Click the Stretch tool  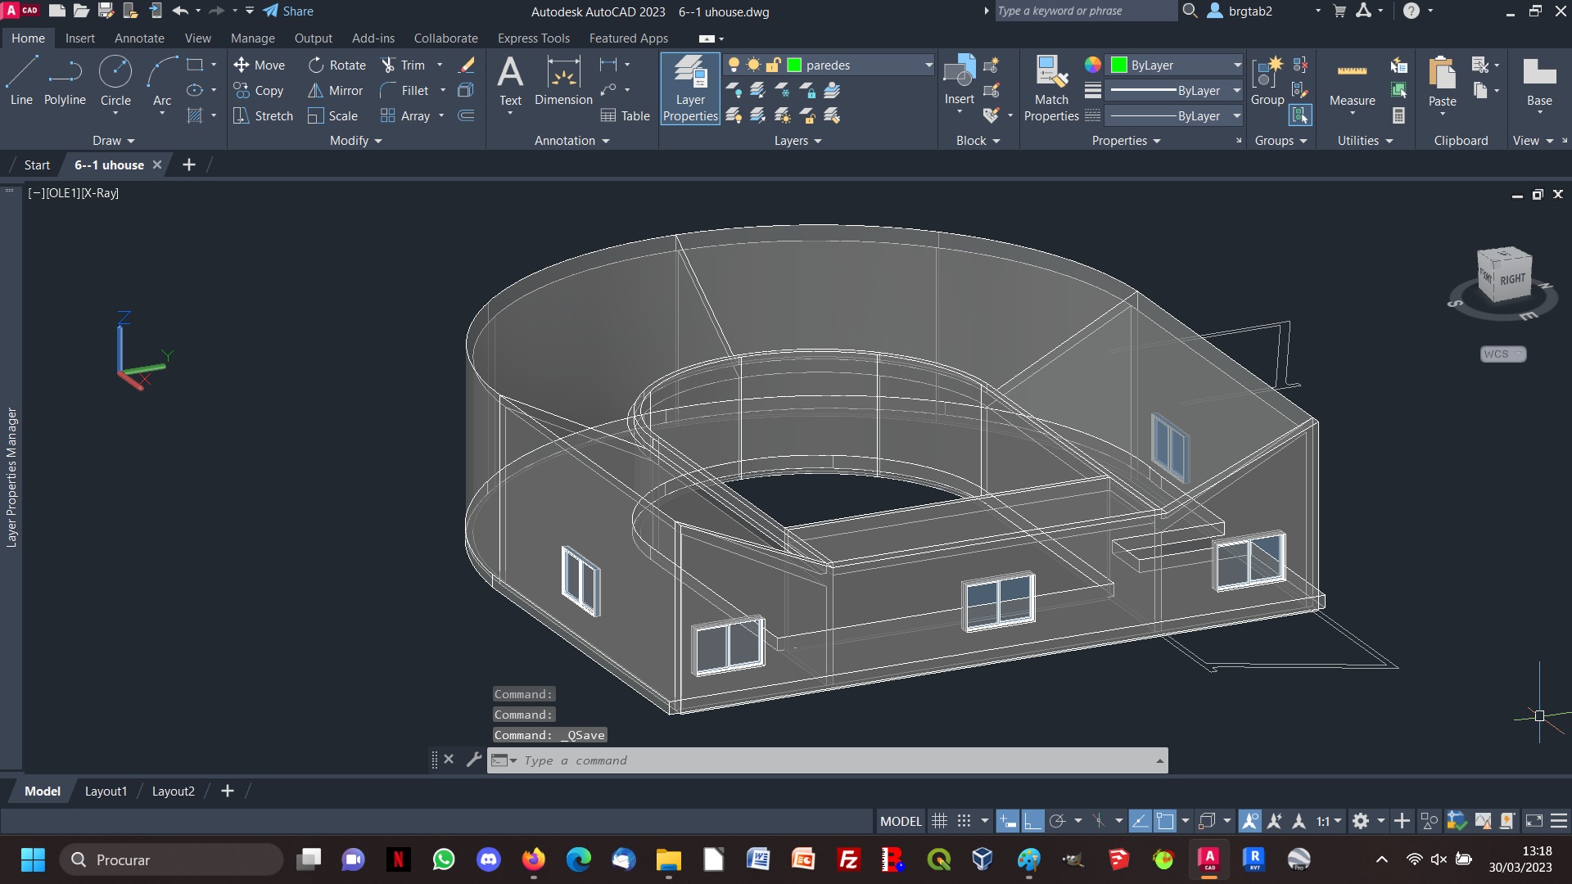(263, 115)
